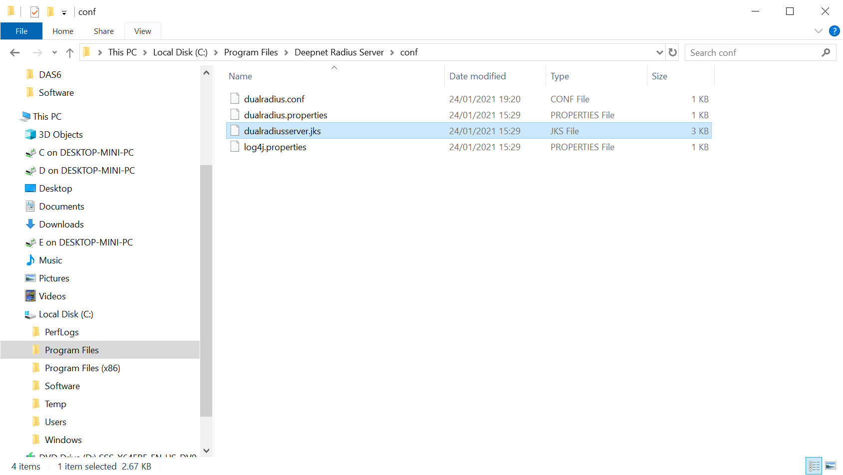Click the Back navigation arrow

coord(15,52)
